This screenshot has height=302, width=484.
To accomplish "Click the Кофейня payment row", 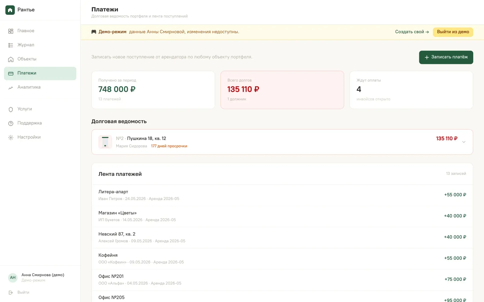I will pos(282,259).
